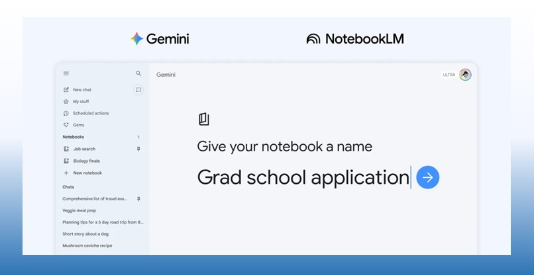Unpin the Job search notebook pin

pyautogui.click(x=138, y=149)
